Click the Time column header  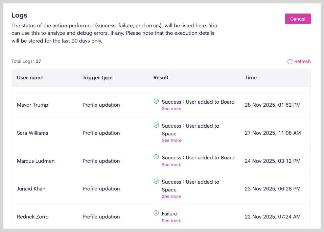251,78
